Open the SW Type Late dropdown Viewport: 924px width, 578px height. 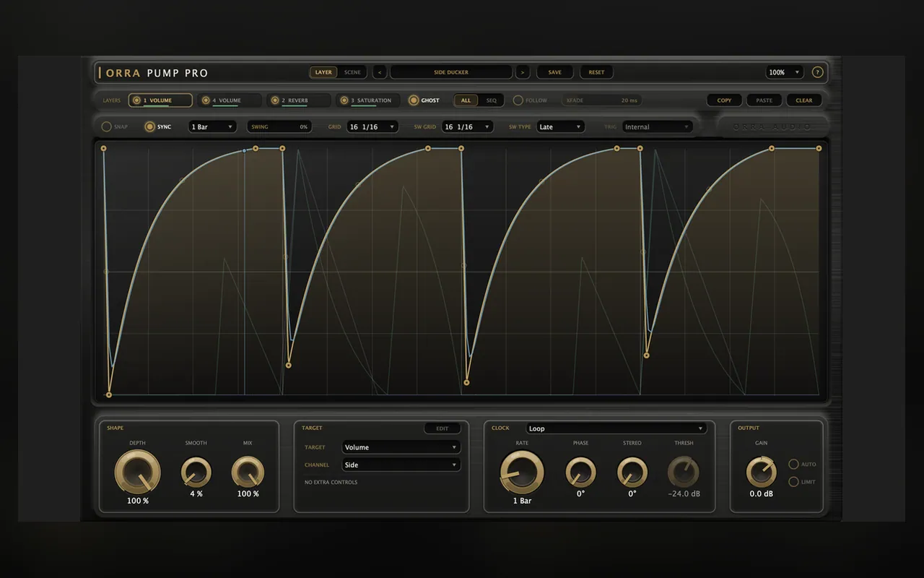(561, 126)
